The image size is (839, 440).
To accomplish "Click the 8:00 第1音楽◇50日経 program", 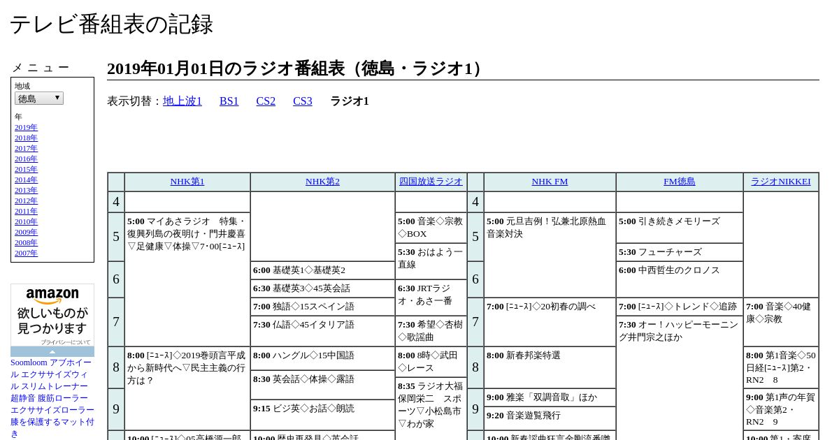I will pyautogui.click(x=781, y=367).
